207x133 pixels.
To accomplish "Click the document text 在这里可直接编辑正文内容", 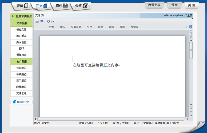I will coord(95,65).
